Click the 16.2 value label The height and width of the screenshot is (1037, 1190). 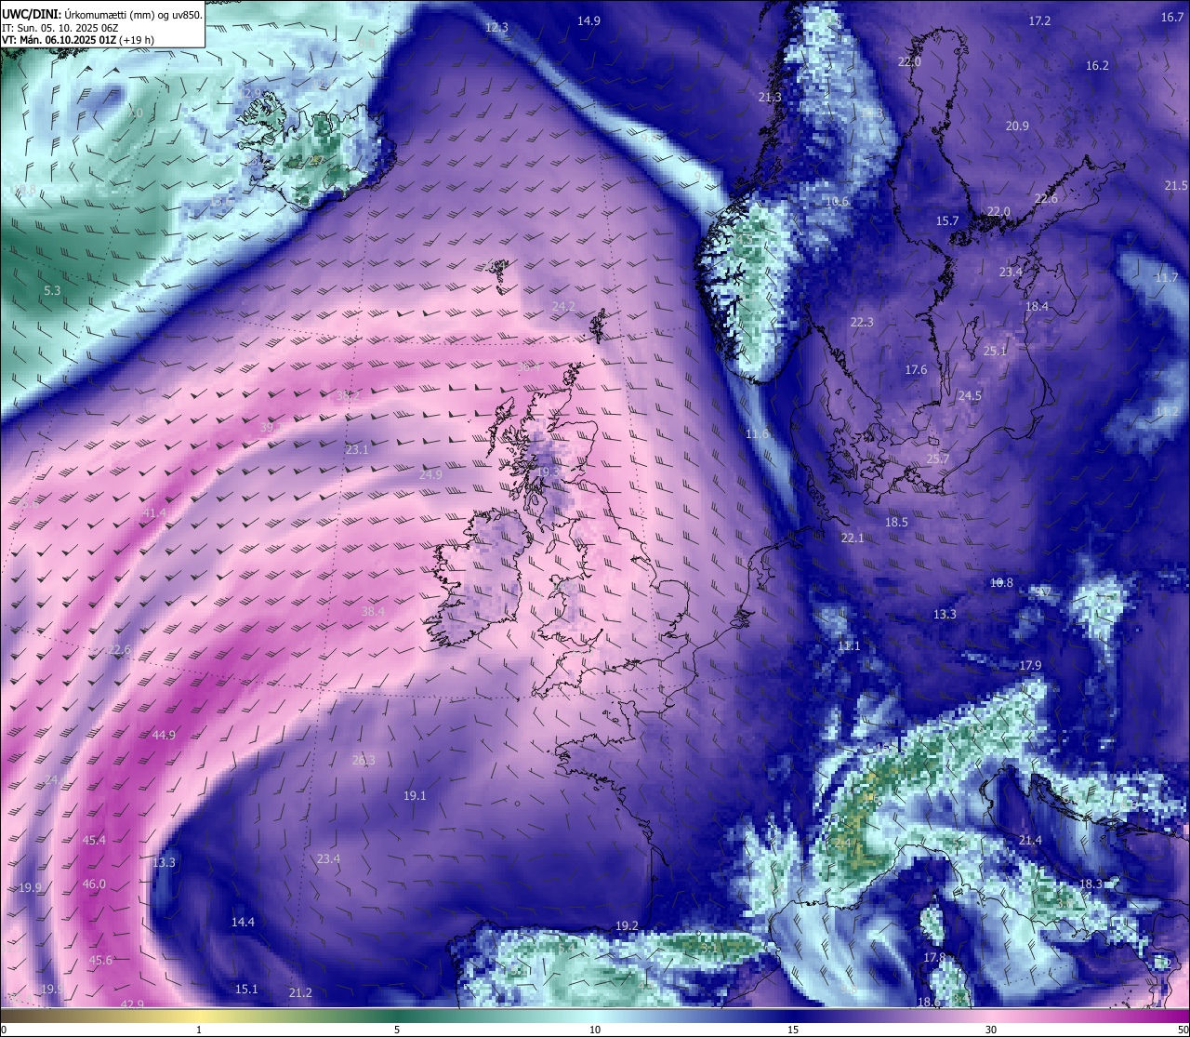coord(1098,65)
